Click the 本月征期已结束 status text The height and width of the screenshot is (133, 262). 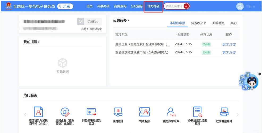click(x=91, y=29)
